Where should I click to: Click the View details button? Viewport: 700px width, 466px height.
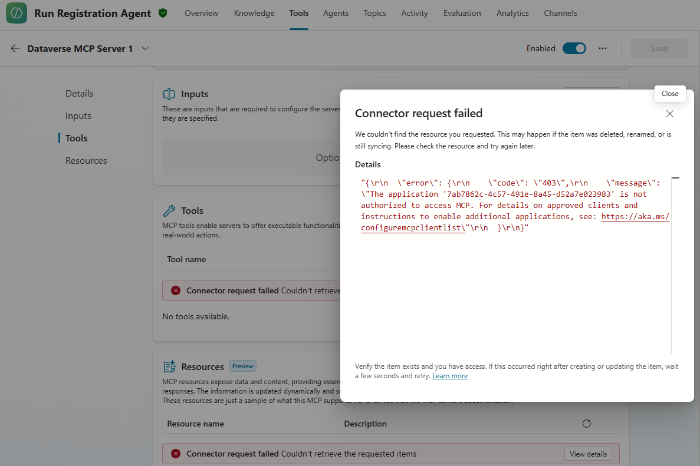click(588, 454)
